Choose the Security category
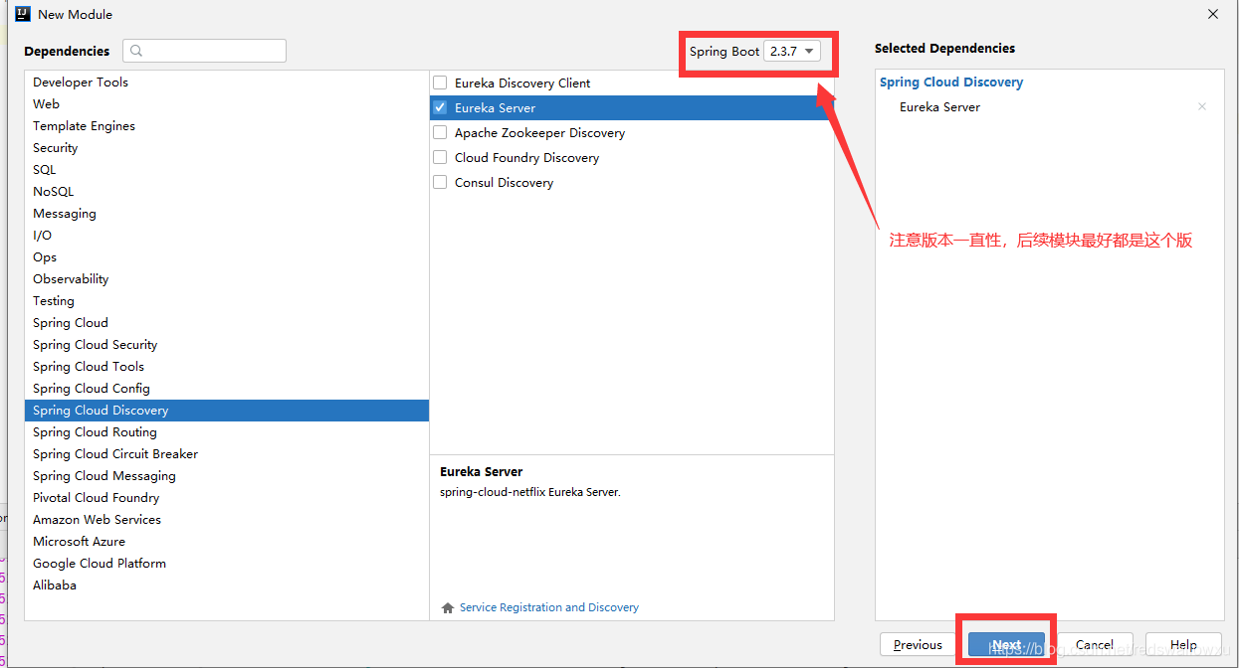Viewport: 1239px width, 668px height. coord(227,148)
